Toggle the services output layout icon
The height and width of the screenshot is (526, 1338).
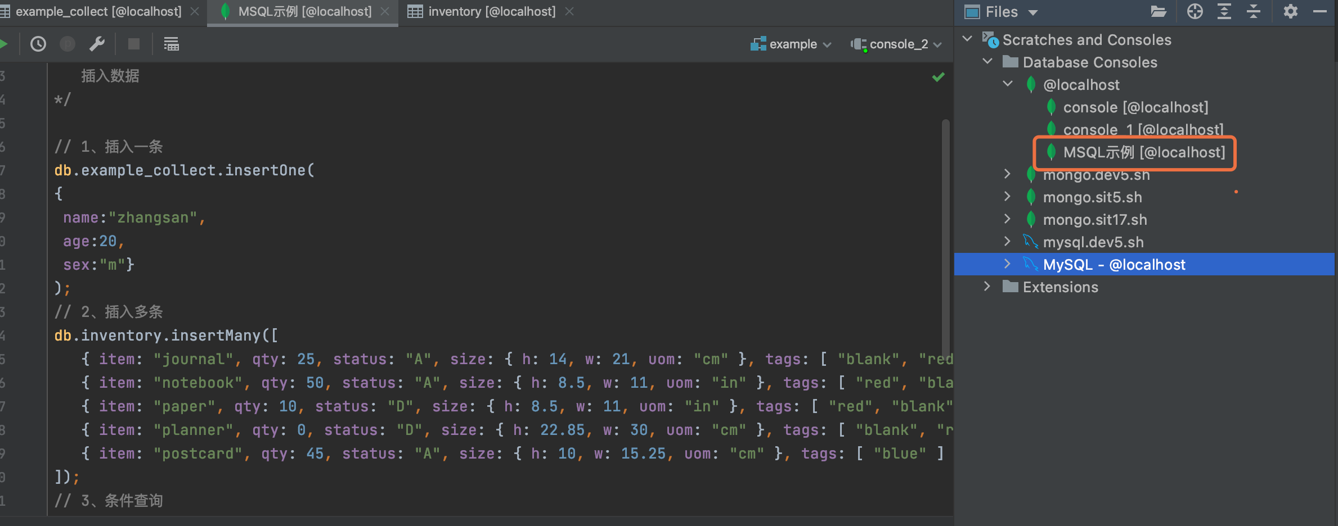coord(172,44)
